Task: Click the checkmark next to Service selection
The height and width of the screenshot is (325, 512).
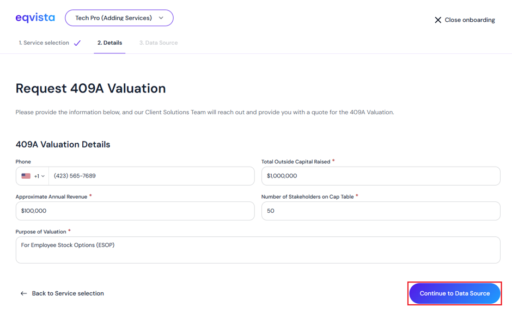Action: click(x=77, y=43)
